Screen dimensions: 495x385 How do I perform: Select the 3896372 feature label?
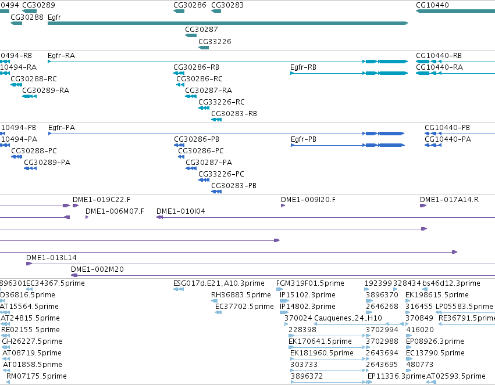(307, 376)
